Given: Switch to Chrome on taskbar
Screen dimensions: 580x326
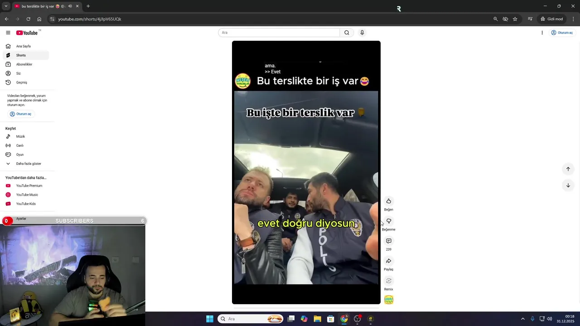Looking at the screenshot, I should 344,319.
